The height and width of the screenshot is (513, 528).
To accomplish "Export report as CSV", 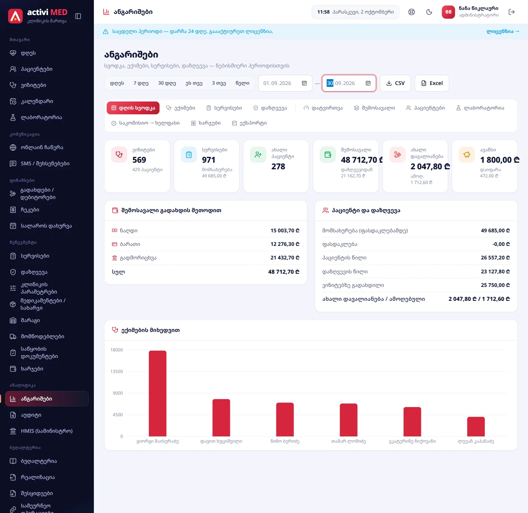I will click(395, 83).
